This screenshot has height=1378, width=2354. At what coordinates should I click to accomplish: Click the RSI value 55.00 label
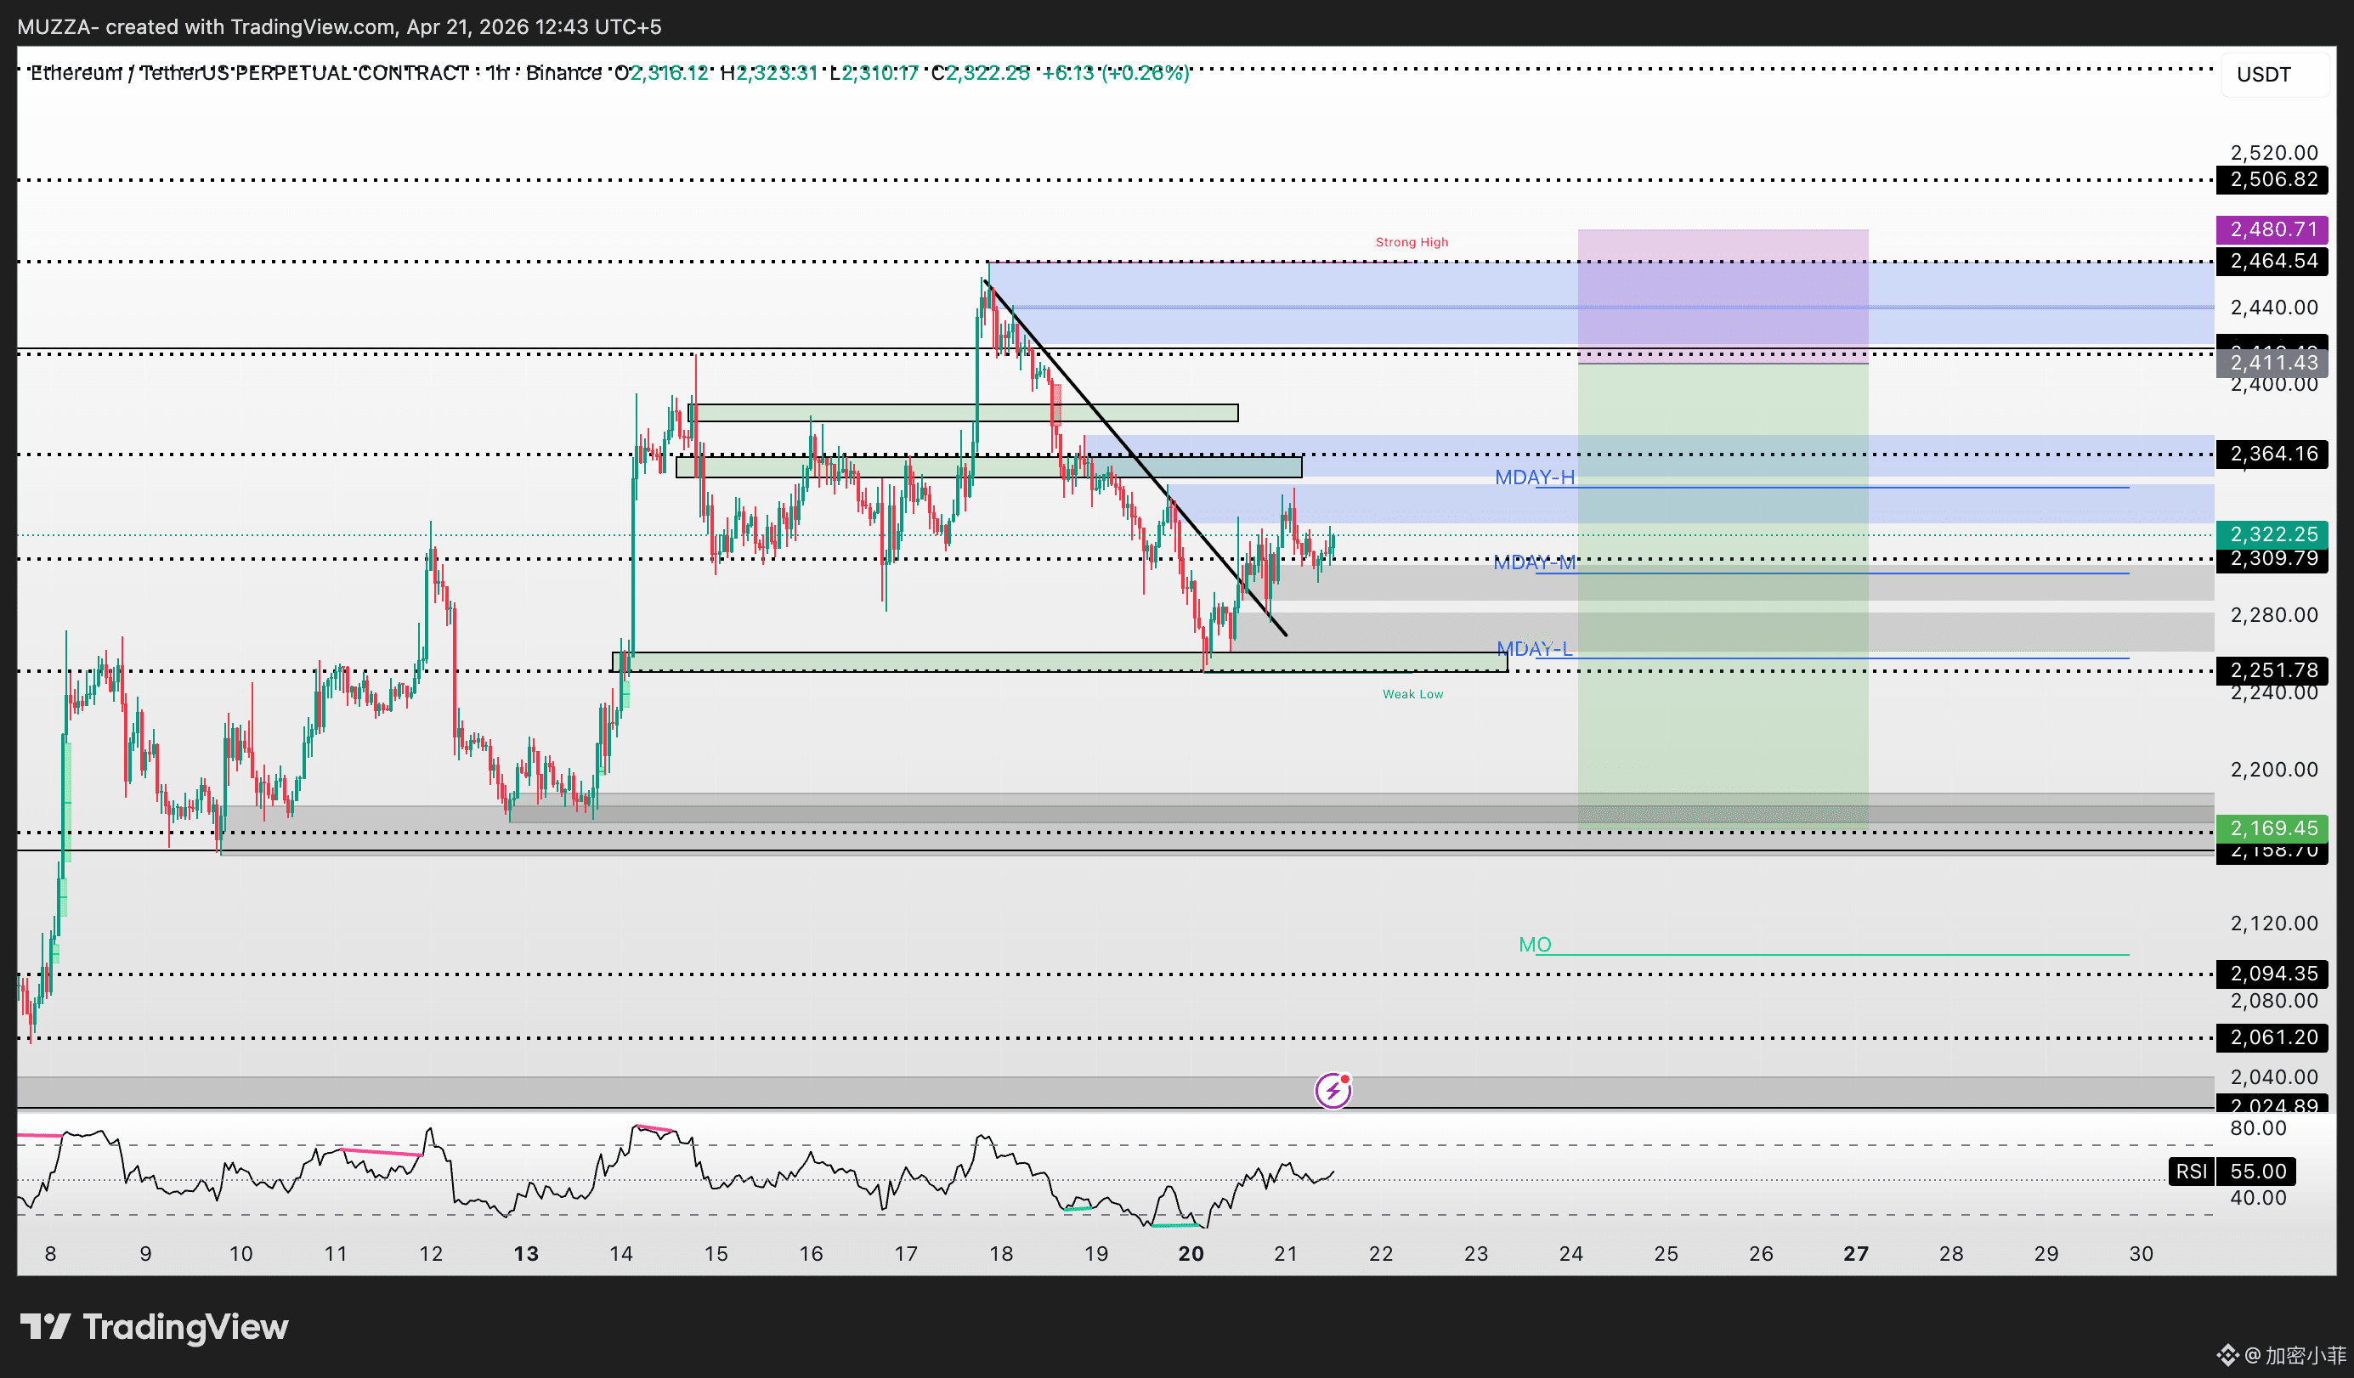point(2257,1171)
